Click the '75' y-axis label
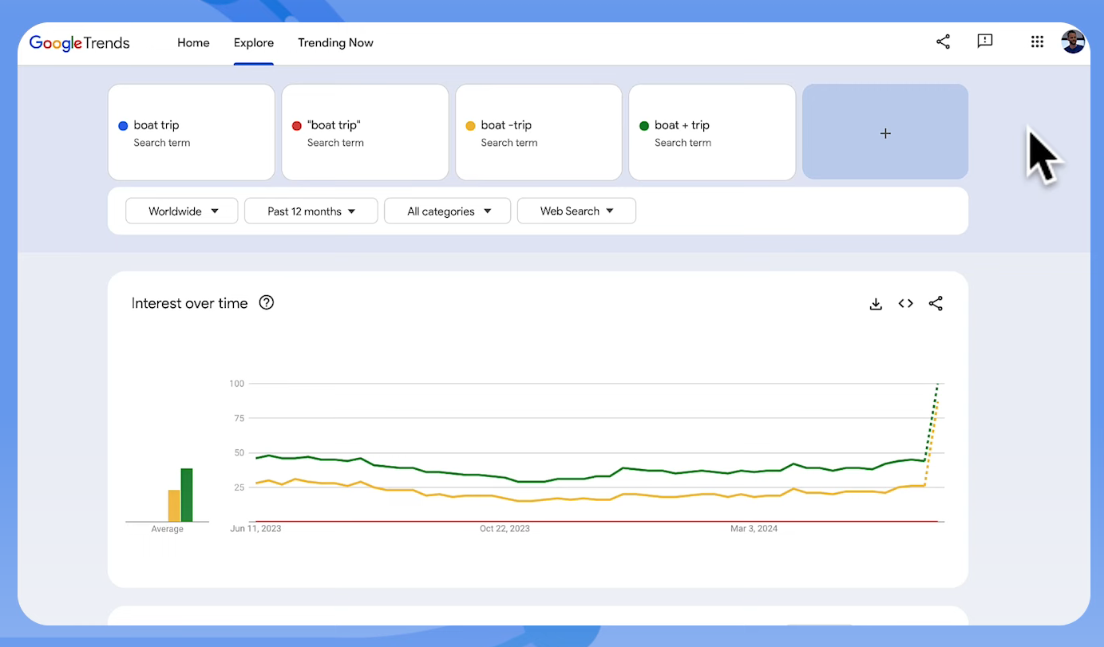 (239, 418)
